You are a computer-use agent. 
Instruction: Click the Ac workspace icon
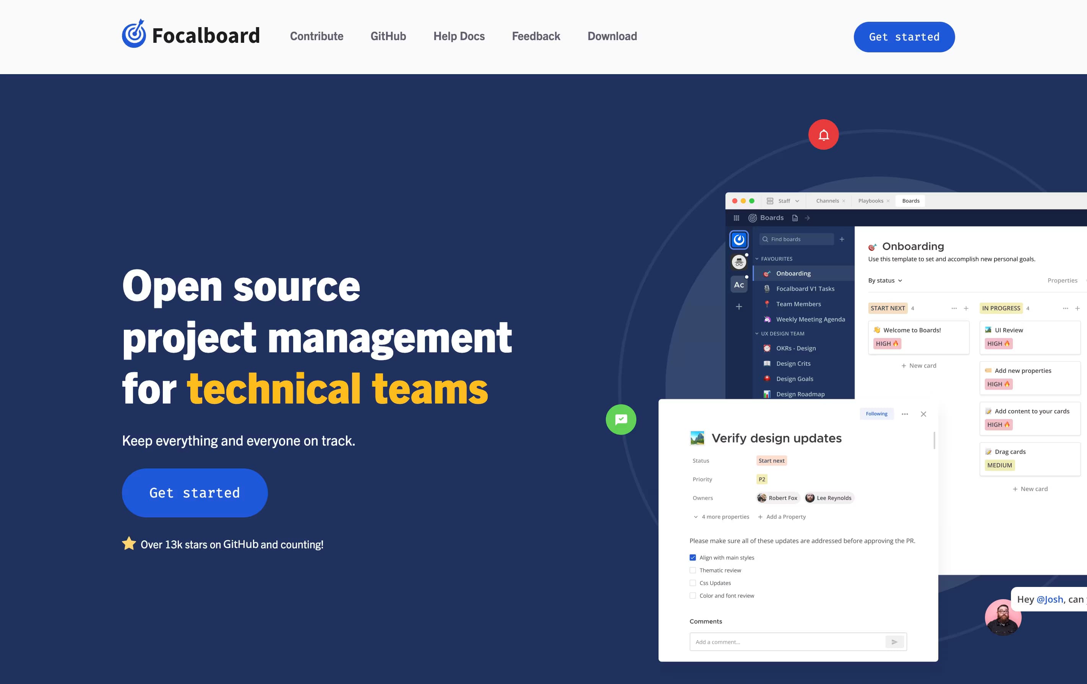(739, 284)
